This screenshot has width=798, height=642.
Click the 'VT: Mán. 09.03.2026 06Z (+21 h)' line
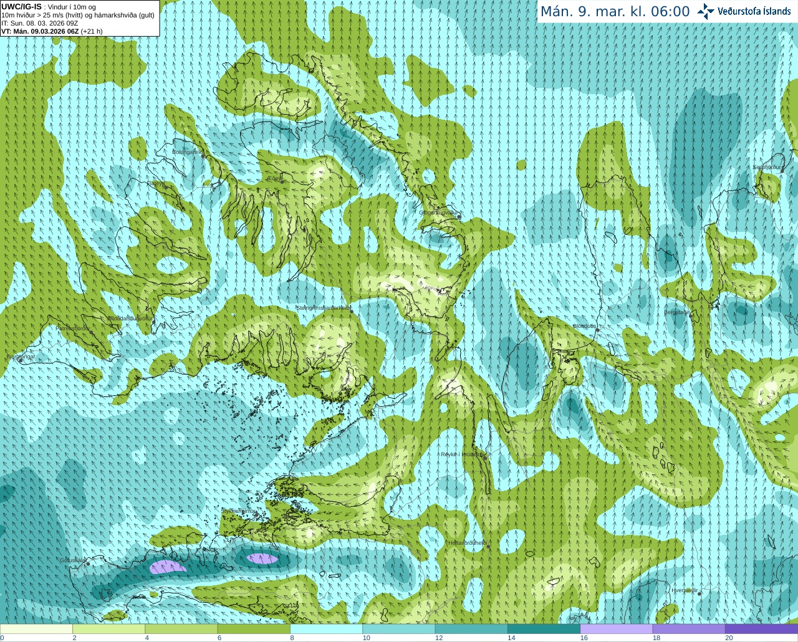(52, 31)
